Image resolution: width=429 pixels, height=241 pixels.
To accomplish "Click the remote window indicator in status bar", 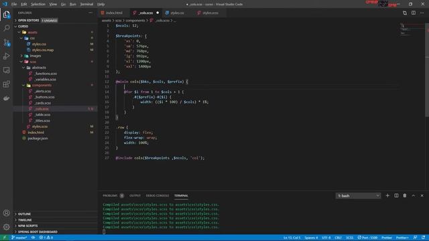I will click(x=5, y=238).
